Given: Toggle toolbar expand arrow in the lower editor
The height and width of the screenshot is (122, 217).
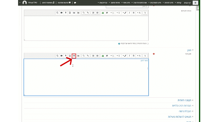Looking at the screenshot, I should (x=145, y=56).
